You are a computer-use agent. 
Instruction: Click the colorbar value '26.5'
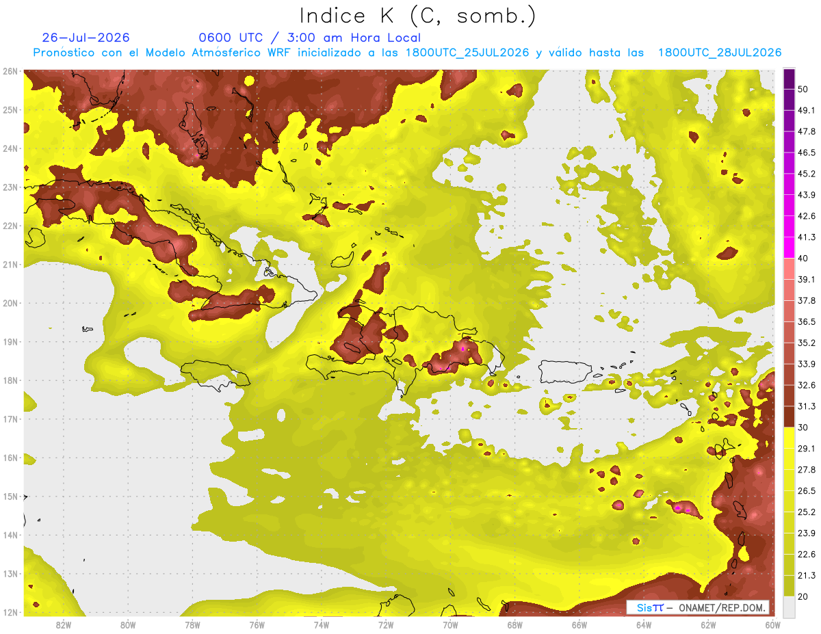click(807, 490)
